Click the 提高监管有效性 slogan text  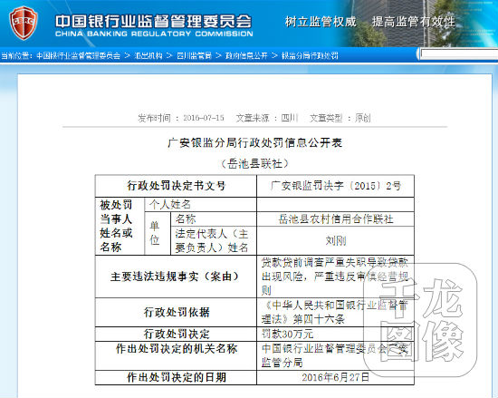[414, 22]
